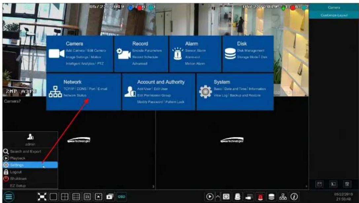Choose Search and Export menu item
Image resolution: width=359 pixels, height=203 pixels.
click(25, 151)
